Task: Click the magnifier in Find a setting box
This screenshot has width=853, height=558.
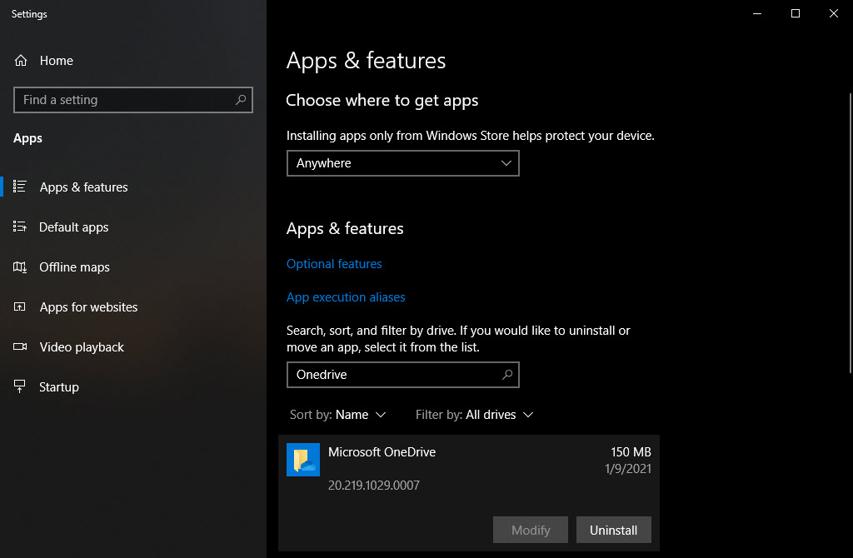Action: click(x=241, y=100)
